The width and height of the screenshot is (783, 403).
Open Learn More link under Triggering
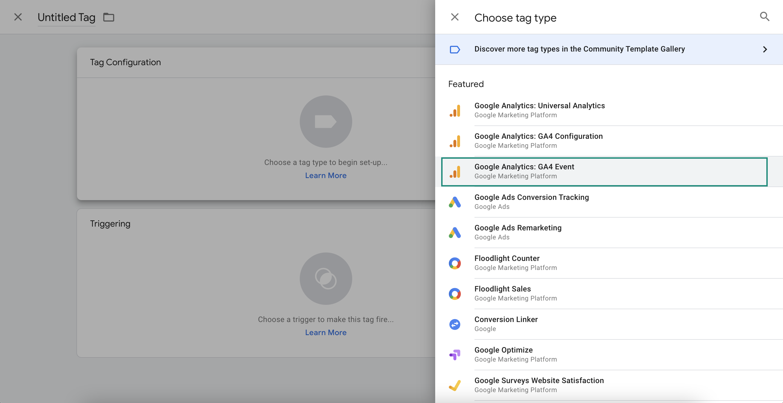pos(326,333)
